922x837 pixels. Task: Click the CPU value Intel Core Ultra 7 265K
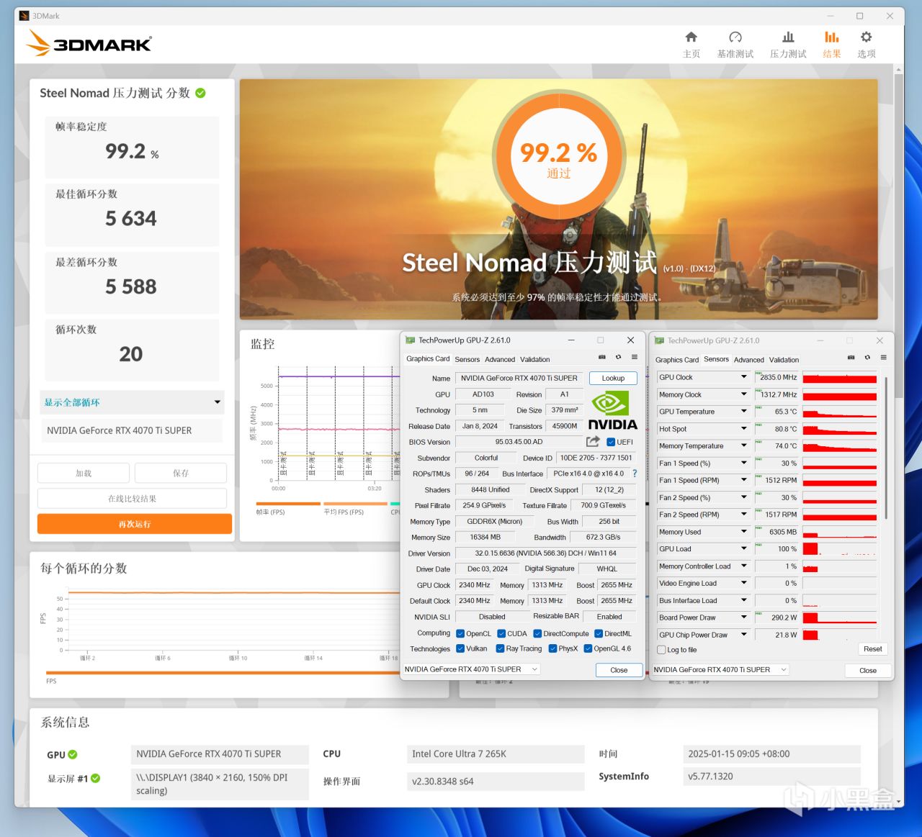point(496,754)
